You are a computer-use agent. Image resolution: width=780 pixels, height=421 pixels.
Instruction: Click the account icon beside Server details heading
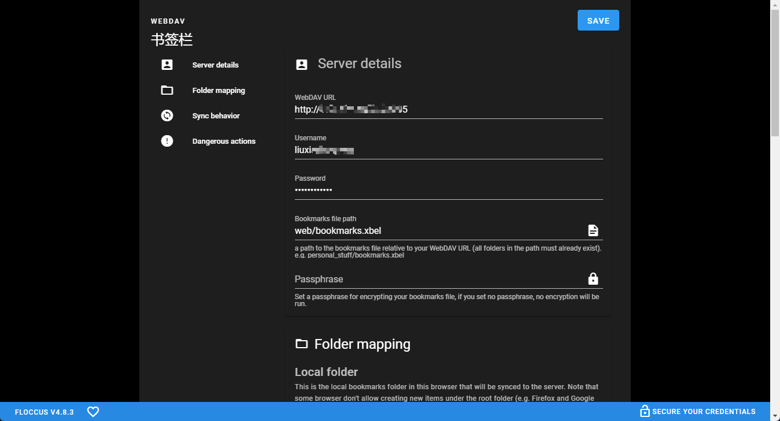[x=301, y=64]
